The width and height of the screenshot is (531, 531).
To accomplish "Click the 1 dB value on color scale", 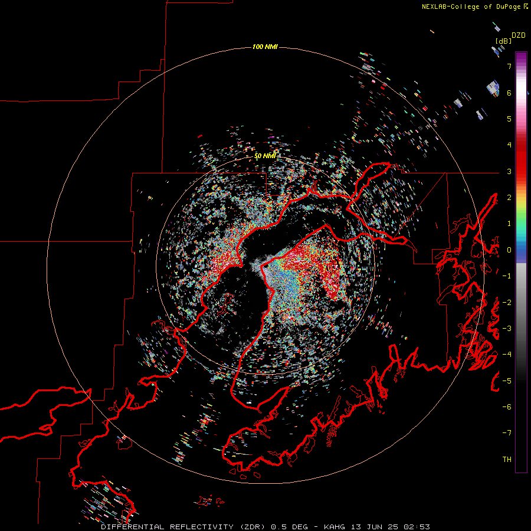I will point(509,224).
